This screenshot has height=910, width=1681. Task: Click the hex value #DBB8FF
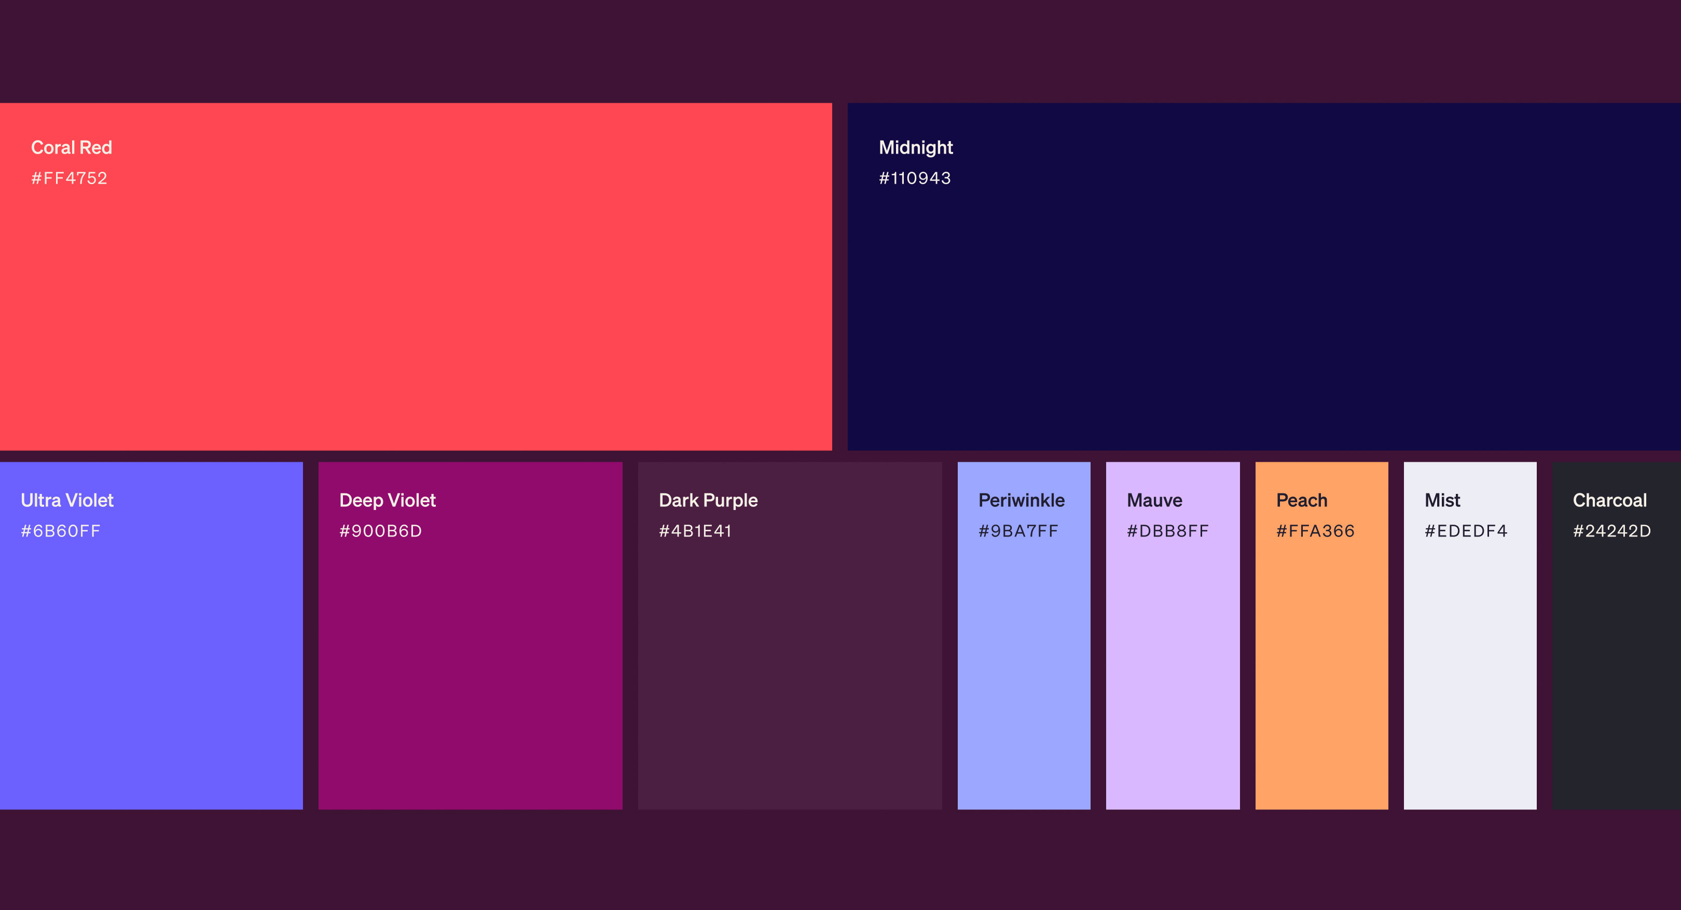click(1167, 531)
